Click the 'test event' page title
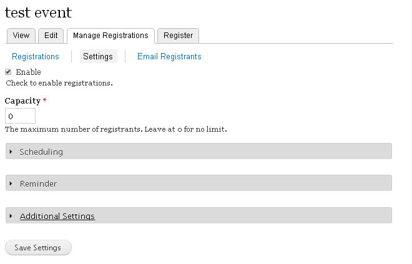The height and width of the screenshot is (264, 412). tap(38, 12)
